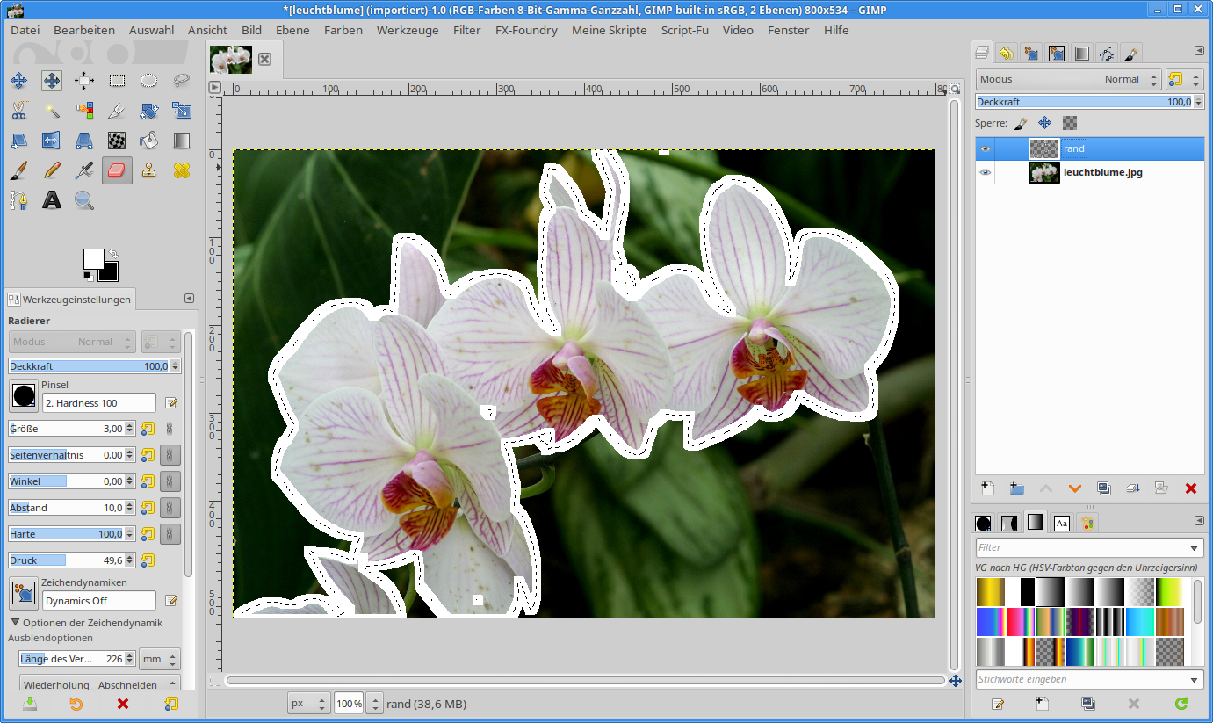Select the Text tool
1213x723 pixels.
pyautogui.click(x=52, y=200)
